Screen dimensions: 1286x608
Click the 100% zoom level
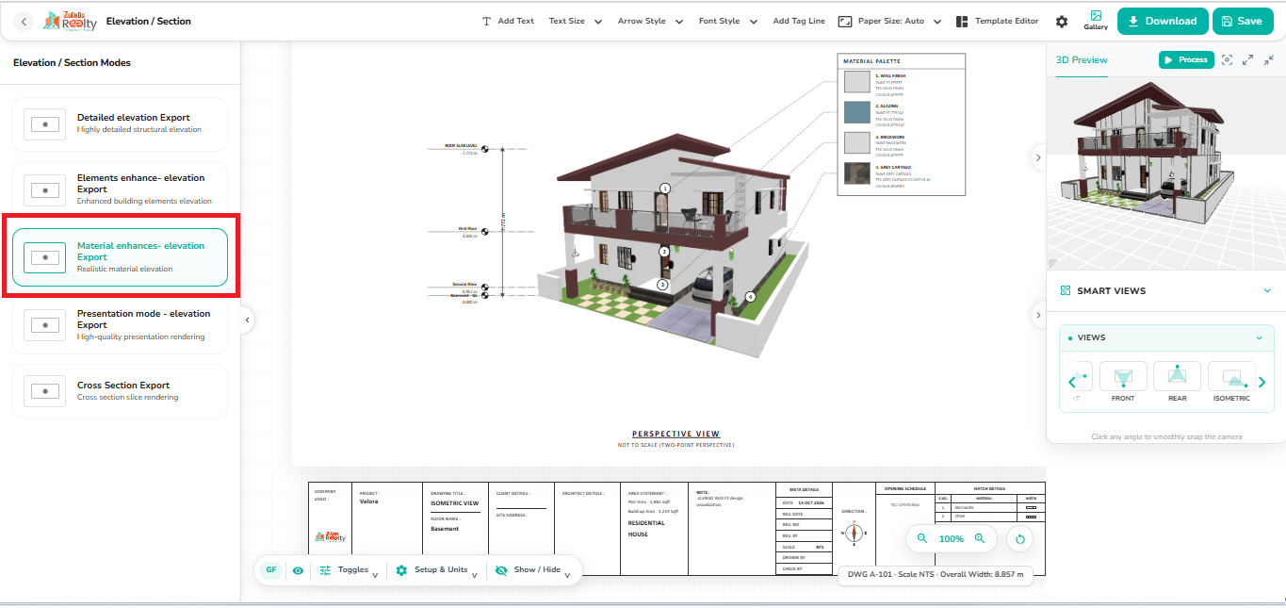pyautogui.click(x=952, y=539)
